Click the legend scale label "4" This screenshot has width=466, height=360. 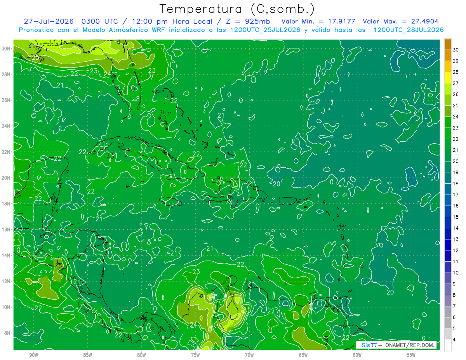point(454,339)
